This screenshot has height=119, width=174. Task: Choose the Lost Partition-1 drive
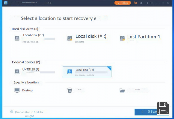140,38
